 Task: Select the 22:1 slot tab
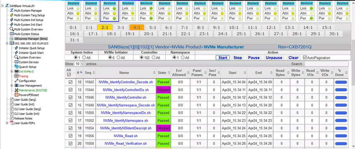click(186, 34)
